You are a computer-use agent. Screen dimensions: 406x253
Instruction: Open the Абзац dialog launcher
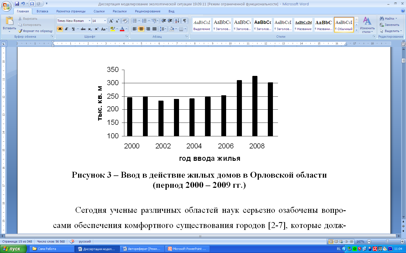187,37
